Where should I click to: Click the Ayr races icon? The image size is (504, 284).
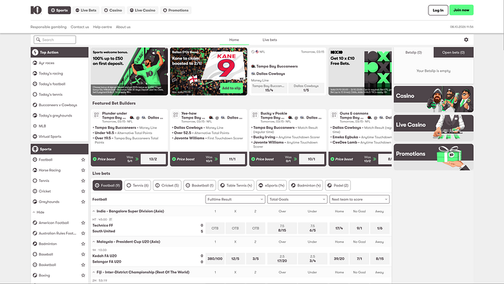pos(35,63)
